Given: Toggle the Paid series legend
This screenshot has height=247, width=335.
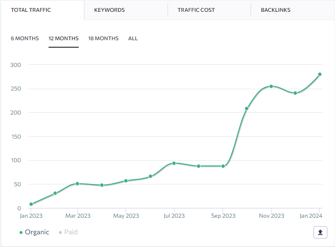Looking at the screenshot, I should pos(70,232).
